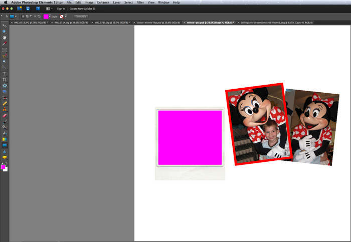Open the Help question mark icon
351x242 pixels.
38,9
